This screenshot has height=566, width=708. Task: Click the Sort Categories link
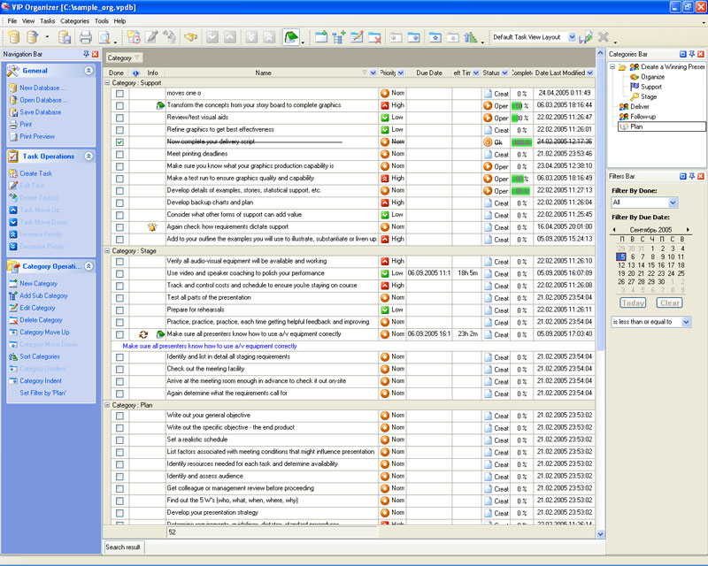[40, 356]
